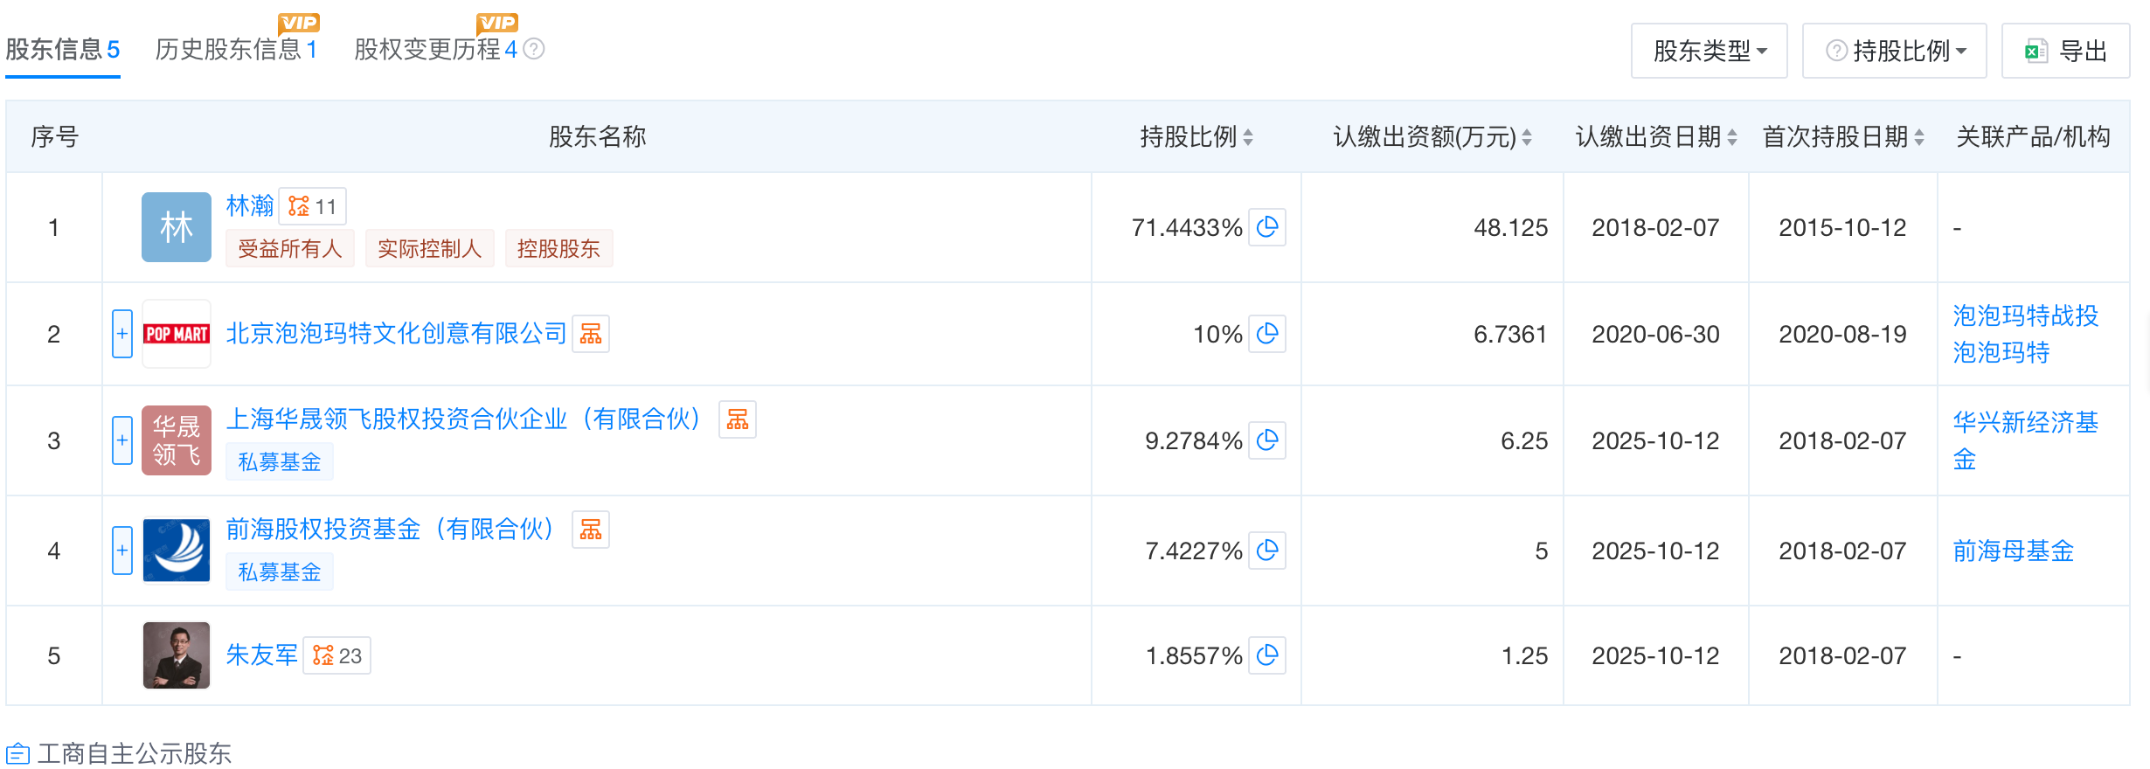Open the 股东类型 filter dropdown
This screenshot has height=769, width=2150.
point(1709,51)
